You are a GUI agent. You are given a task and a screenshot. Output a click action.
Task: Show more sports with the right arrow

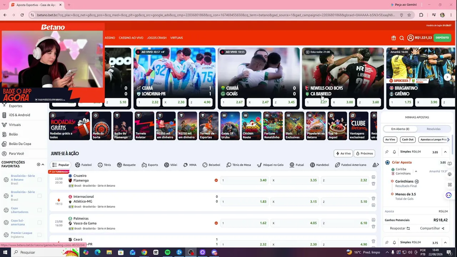(x=377, y=165)
